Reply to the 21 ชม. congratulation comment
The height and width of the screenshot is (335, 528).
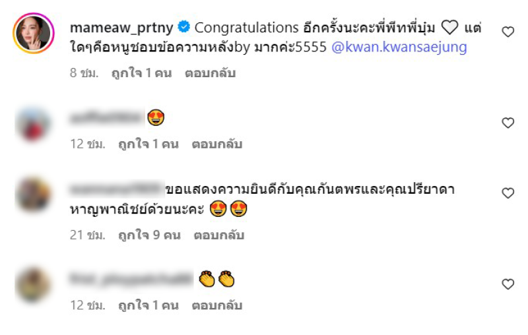pos(219,235)
